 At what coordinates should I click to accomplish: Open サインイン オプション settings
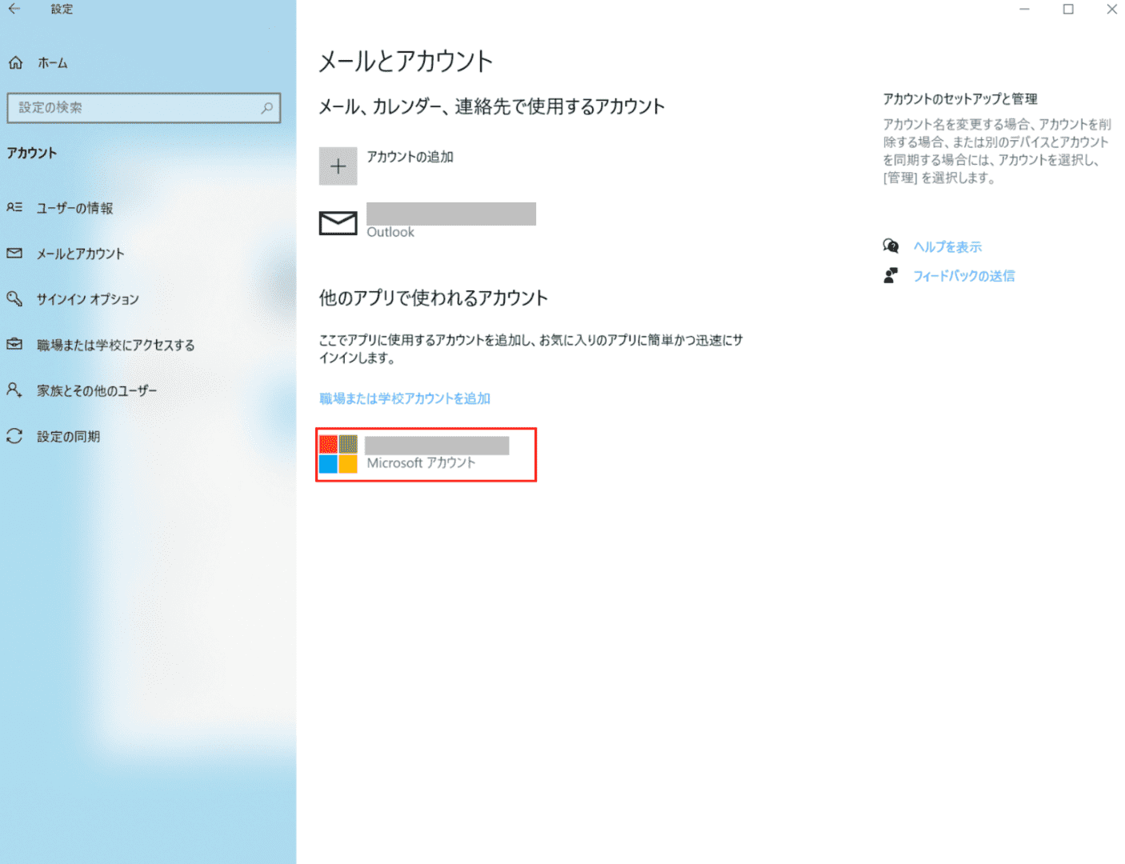tap(88, 299)
